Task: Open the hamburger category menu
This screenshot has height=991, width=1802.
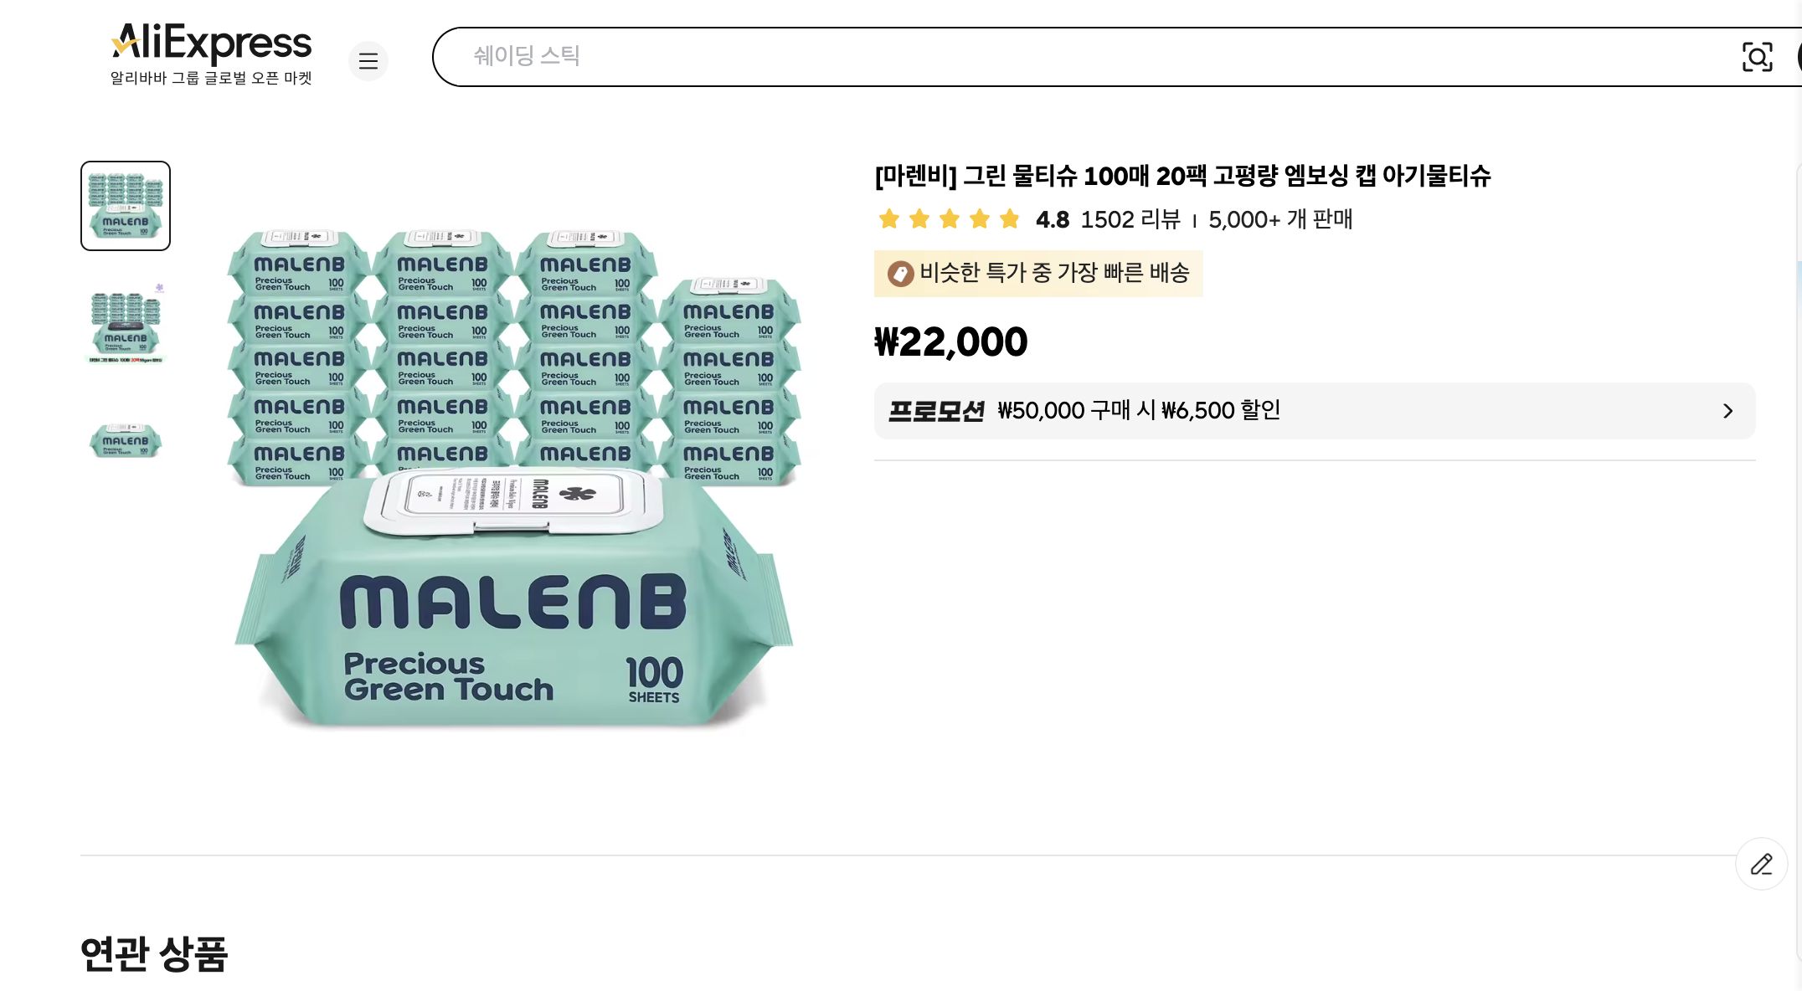Action: click(x=368, y=61)
